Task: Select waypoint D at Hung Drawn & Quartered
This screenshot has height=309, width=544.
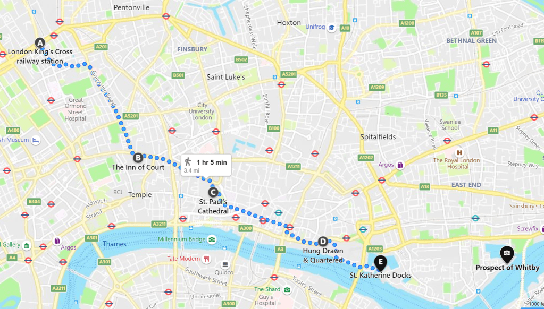Action: coord(323,242)
